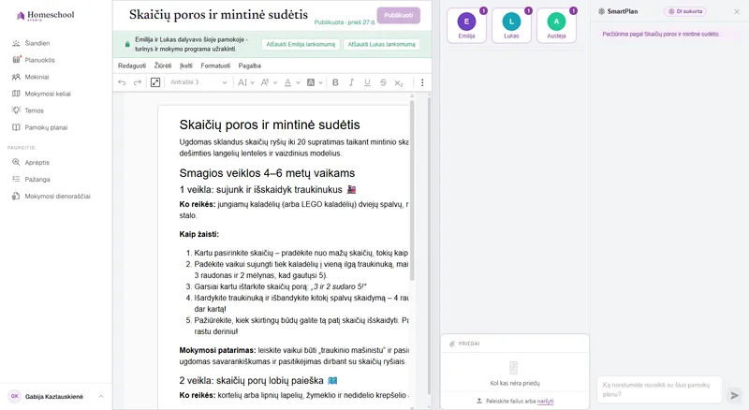Apply subscript formatting

[x=399, y=82]
